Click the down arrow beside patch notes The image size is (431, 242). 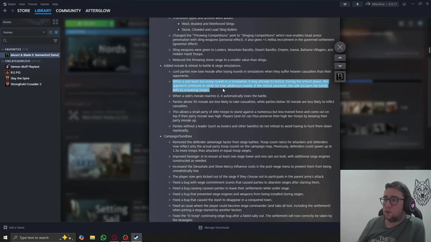(340, 66)
